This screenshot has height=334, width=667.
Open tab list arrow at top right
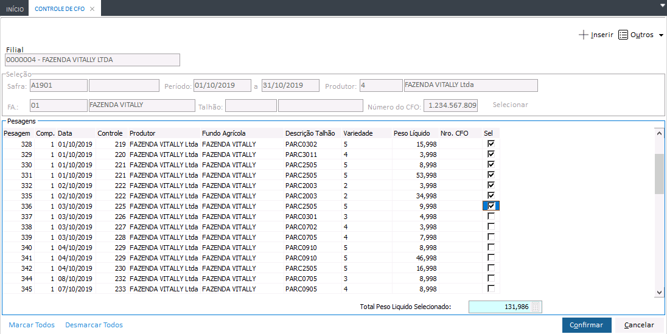[x=662, y=5]
